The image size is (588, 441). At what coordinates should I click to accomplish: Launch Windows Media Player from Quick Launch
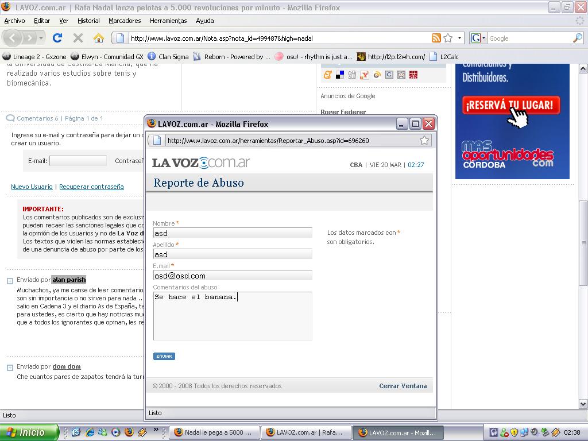click(116, 432)
